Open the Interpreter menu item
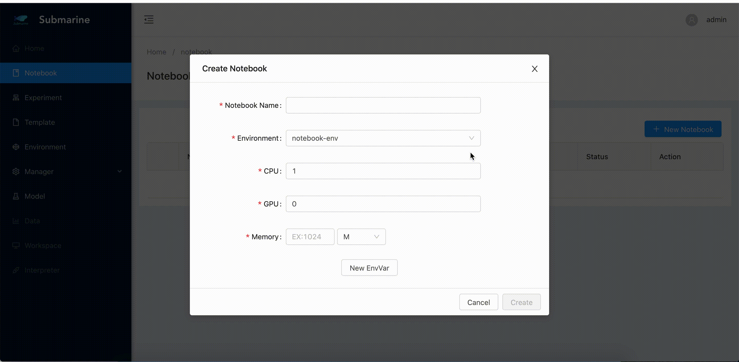 (42, 270)
